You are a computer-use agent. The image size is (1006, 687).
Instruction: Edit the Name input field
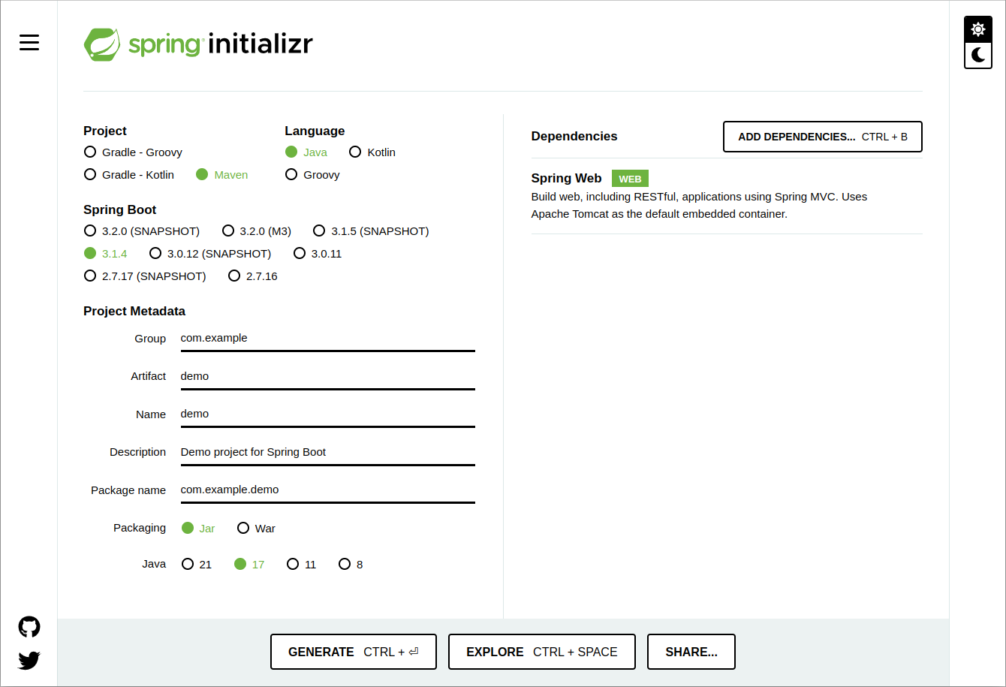tap(328, 414)
